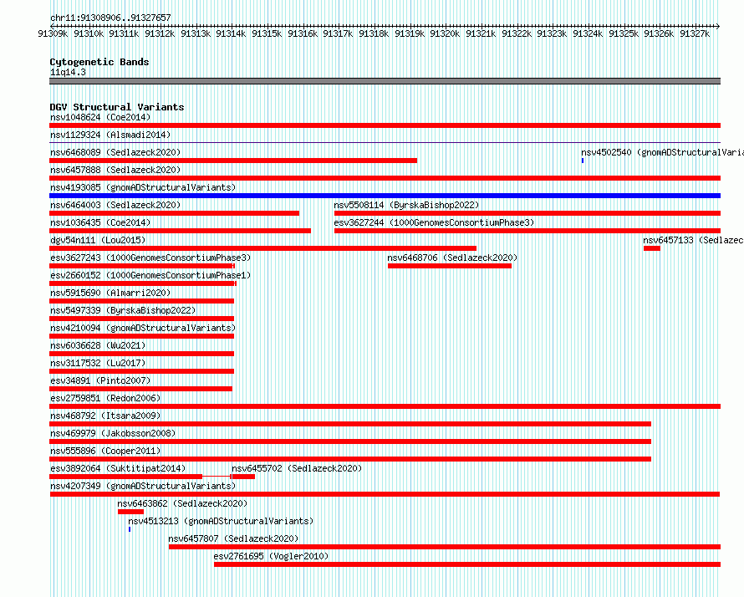This screenshot has width=744, height=597.
Task: Select nsv6464003 (Sedlazeck2020) label
Action: (115, 205)
